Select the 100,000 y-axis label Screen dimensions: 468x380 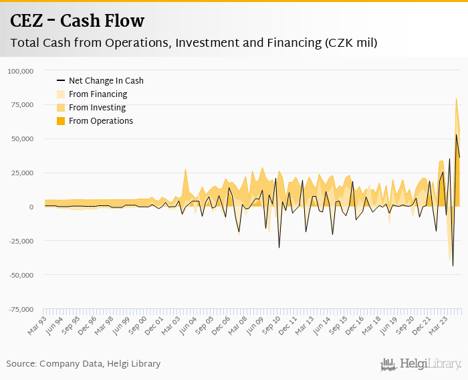click(x=21, y=70)
